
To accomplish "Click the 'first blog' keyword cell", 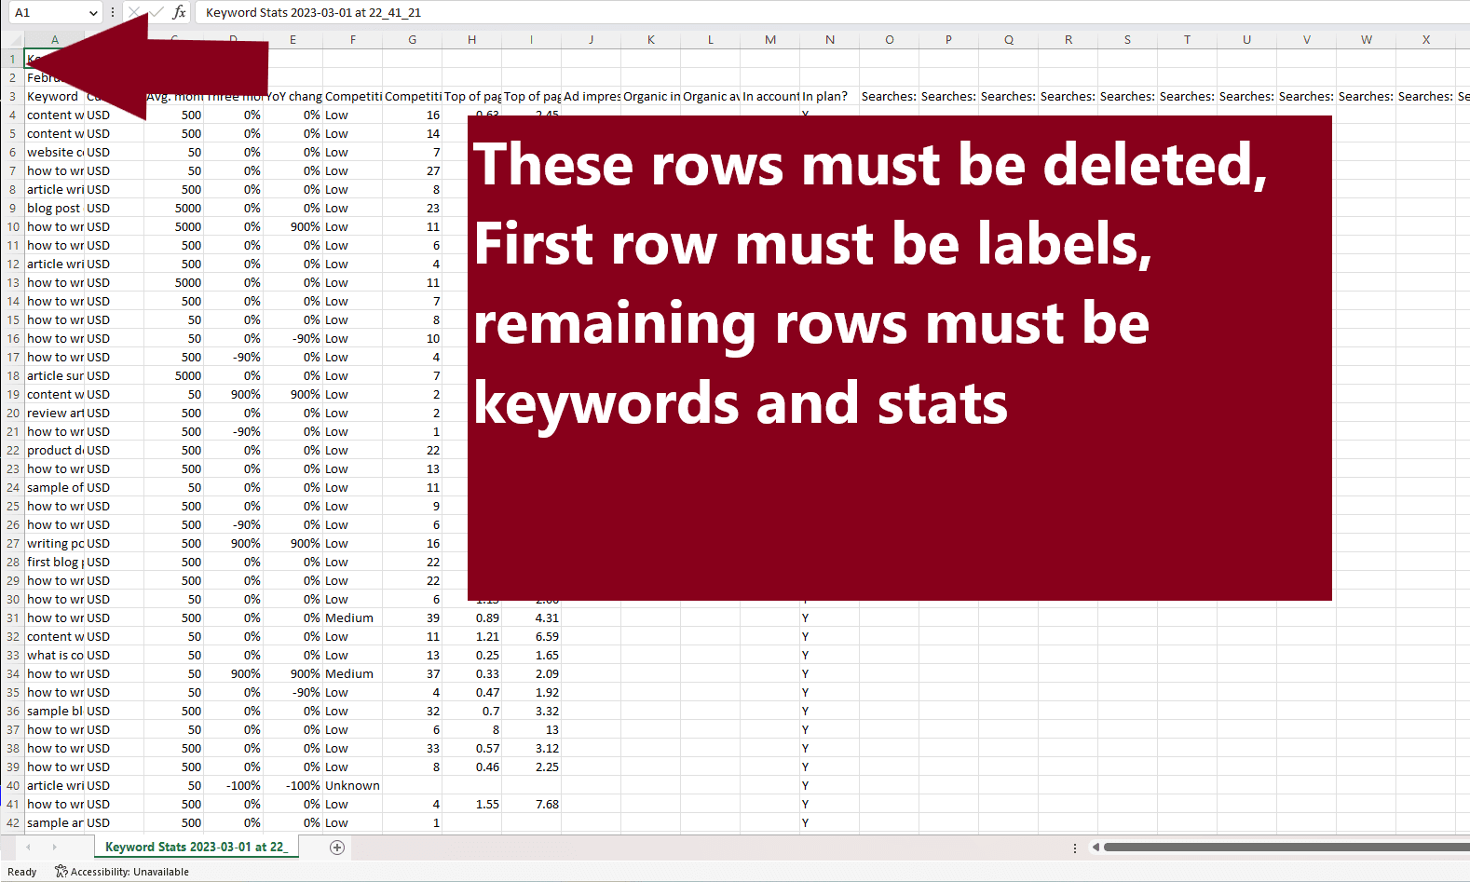I will (x=54, y=562).
